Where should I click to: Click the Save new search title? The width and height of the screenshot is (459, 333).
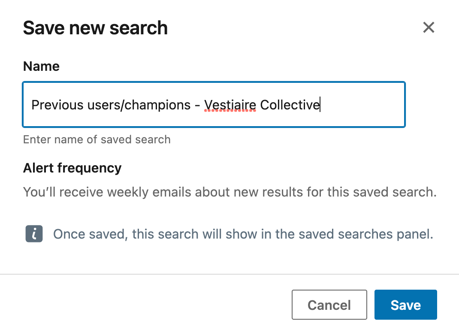95,28
